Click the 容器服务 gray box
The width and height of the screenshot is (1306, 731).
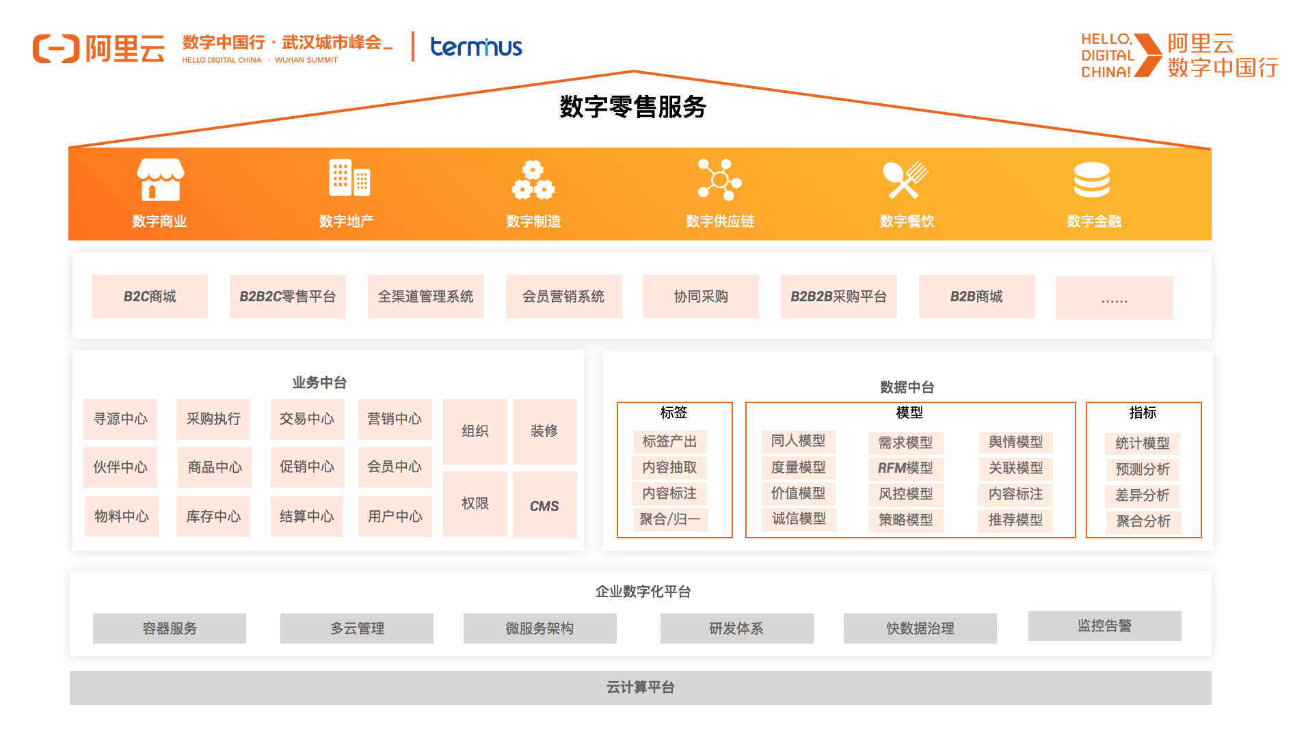pyautogui.click(x=170, y=629)
